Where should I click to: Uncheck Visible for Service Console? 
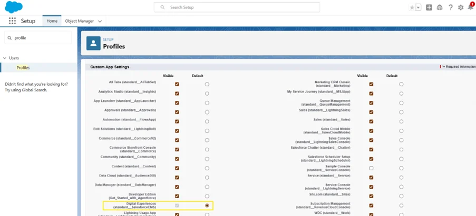tap(371, 187)
